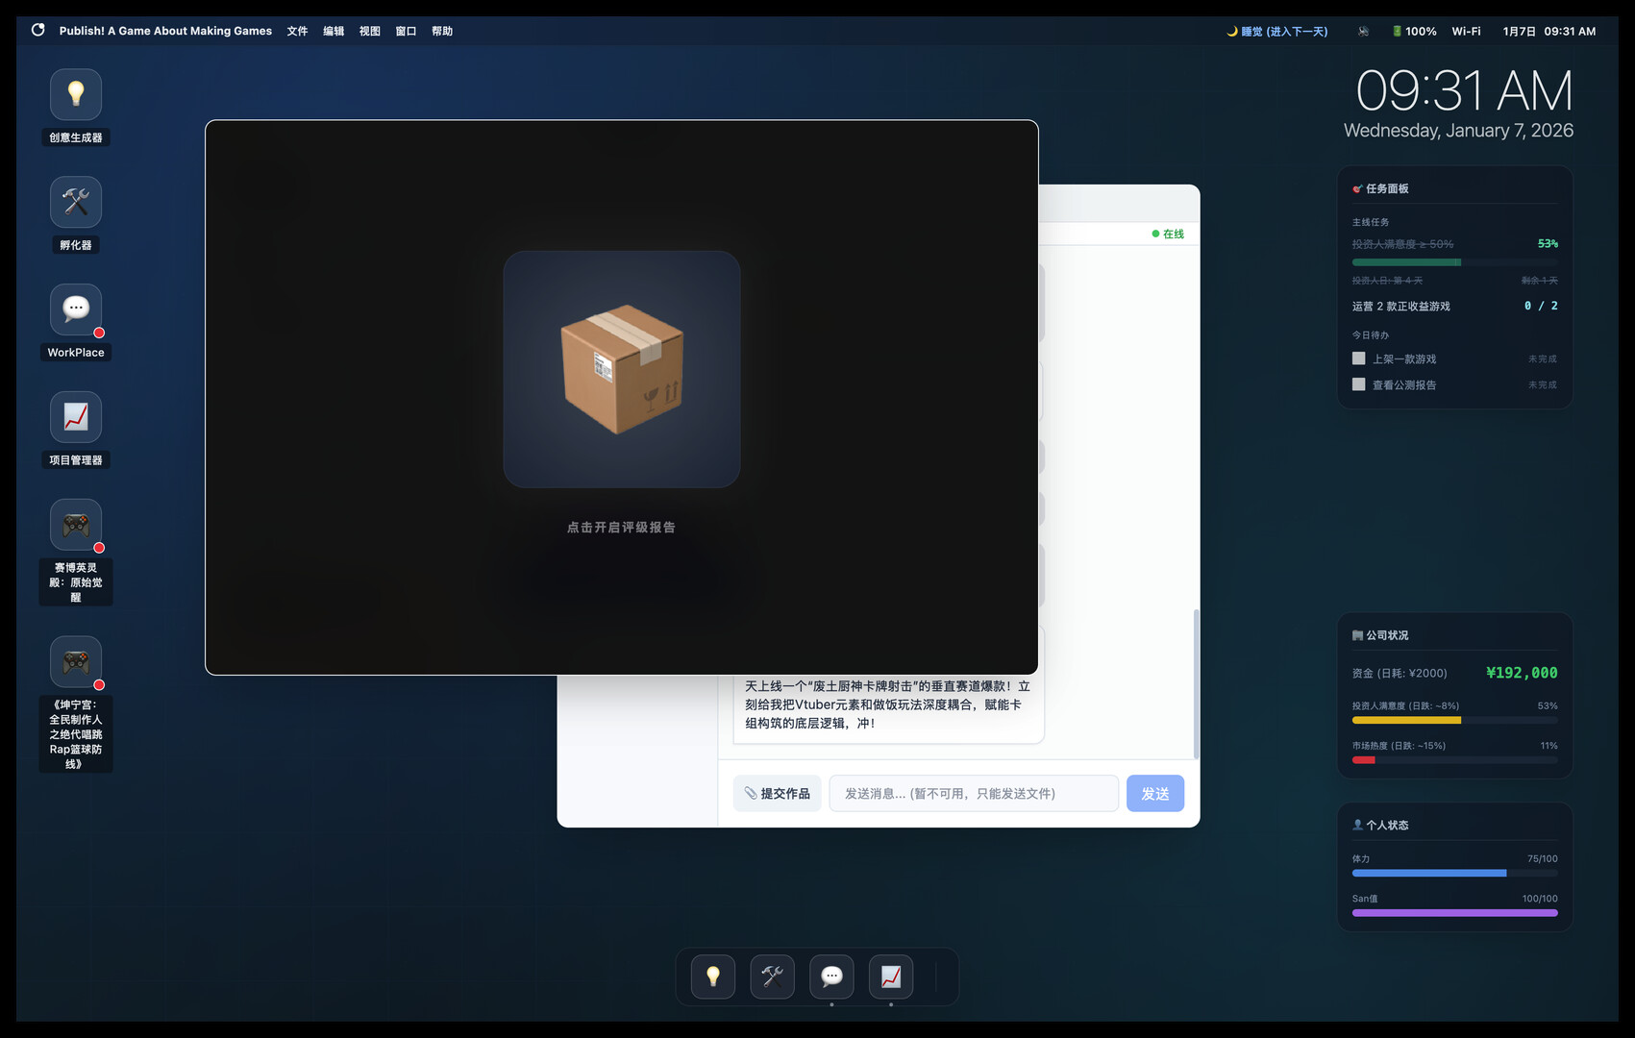Click the chart icon in the dock
This screenshot has width=1635, height=1038.
[891, 976]
